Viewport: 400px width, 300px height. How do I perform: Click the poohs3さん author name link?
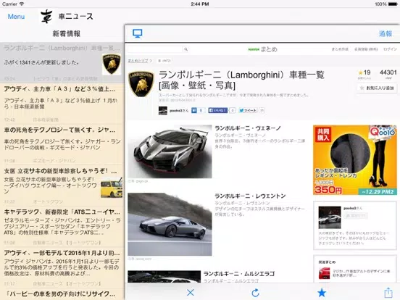[179, 111]
